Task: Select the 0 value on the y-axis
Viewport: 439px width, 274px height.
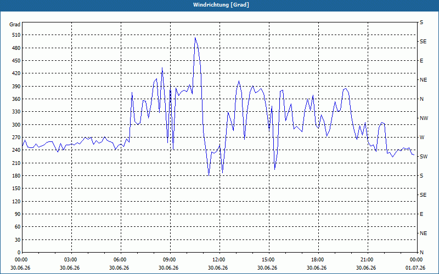Action: pos(19,253)
